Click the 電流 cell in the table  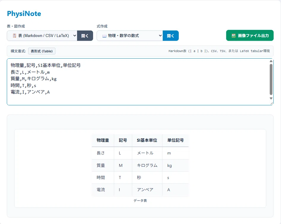pyautogui.click(x=103, y=190)
